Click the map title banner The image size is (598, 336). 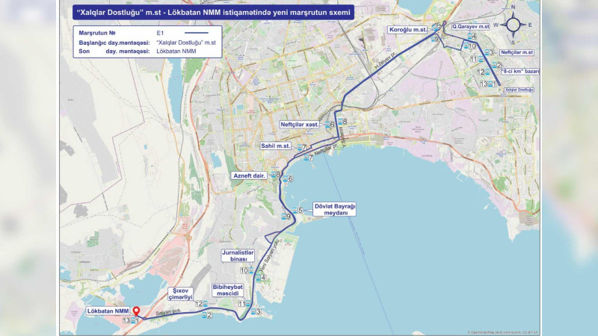coord(214,13)
